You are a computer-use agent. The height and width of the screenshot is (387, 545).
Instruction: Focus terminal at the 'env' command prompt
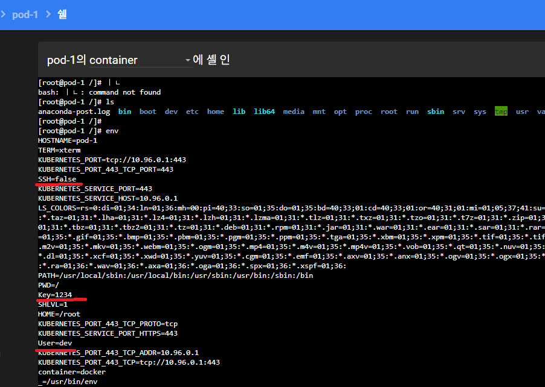(112, 131)
